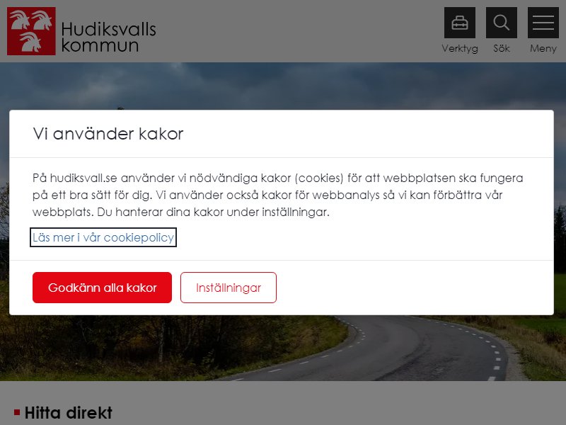Click the Sök magnifying glass icon

(x=502, y=23)
